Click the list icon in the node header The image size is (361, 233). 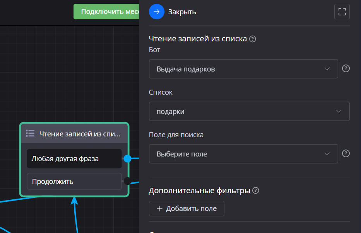tap(30, 133)
